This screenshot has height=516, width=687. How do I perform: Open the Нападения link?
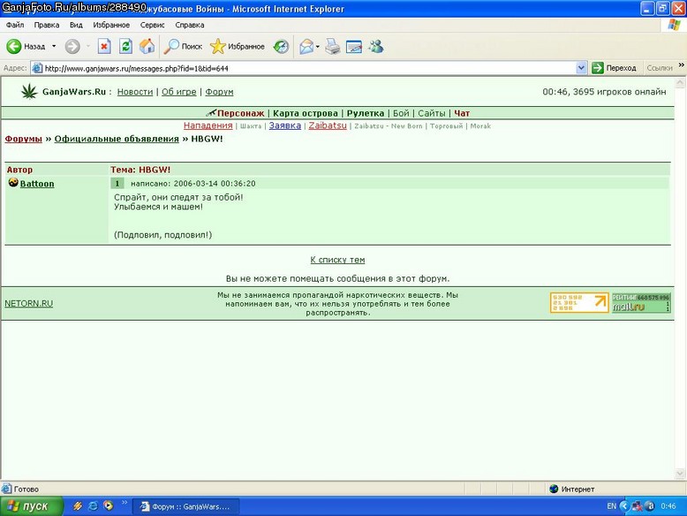[208, 125]
